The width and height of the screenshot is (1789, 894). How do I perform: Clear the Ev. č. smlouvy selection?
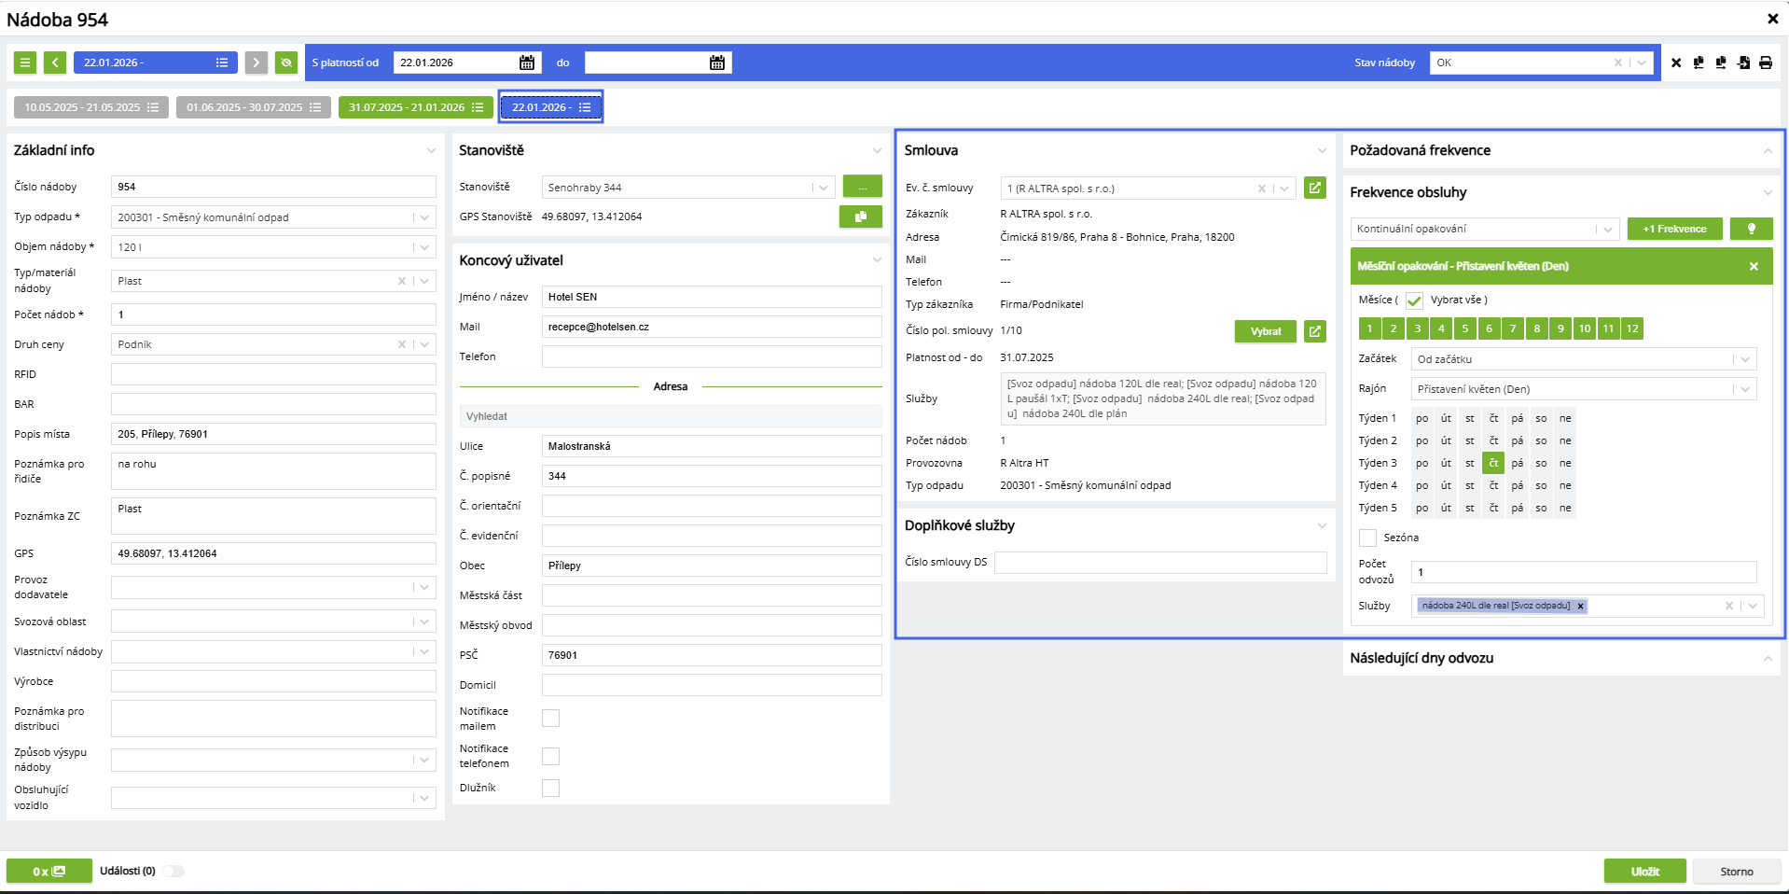1262,189
